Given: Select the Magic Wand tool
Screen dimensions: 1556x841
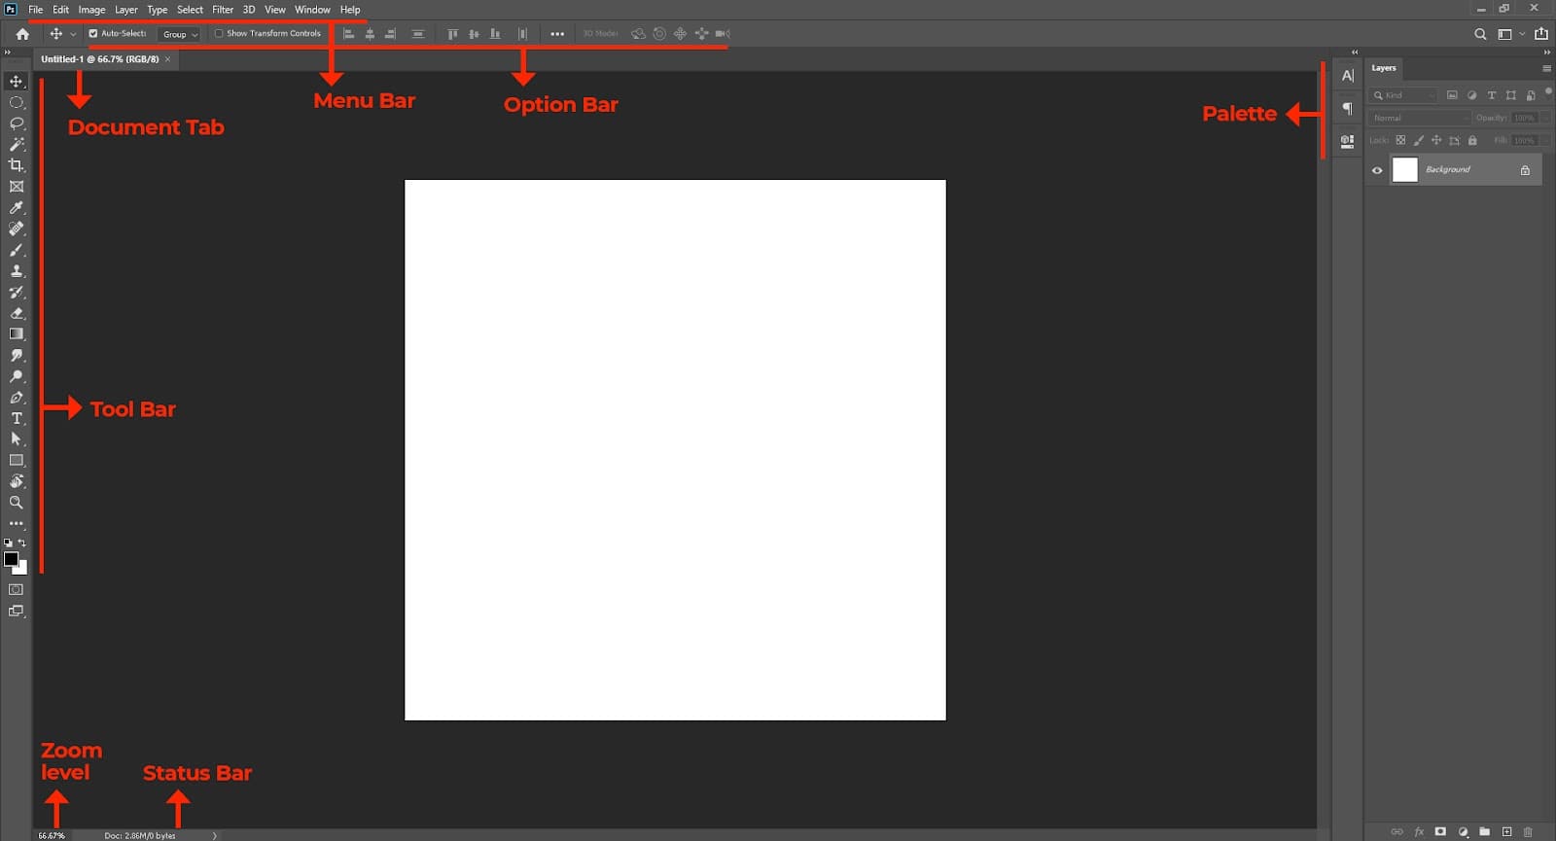Looking at the screenshot, I should click(x=17, y=144).
